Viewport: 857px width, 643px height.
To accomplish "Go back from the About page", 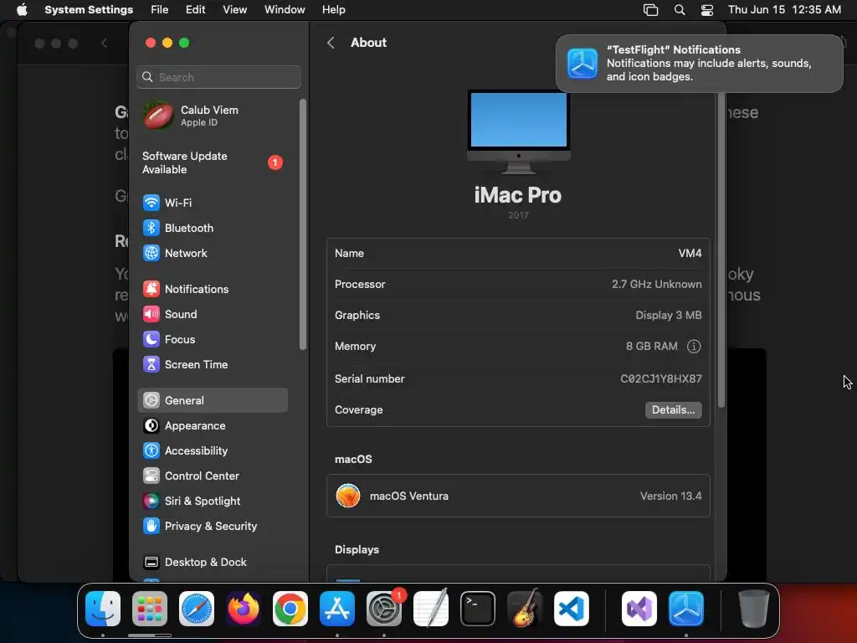I will tap(331, 43).
